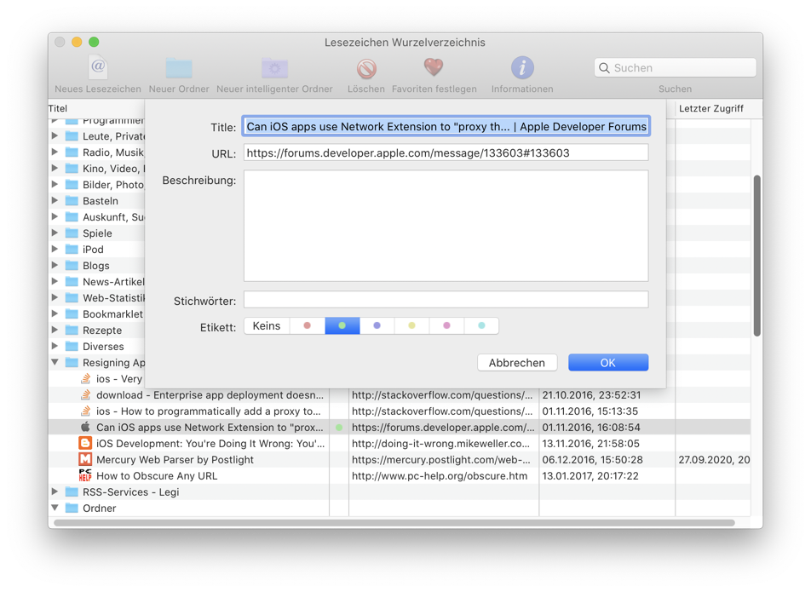Select the green Etikett label

342,325
